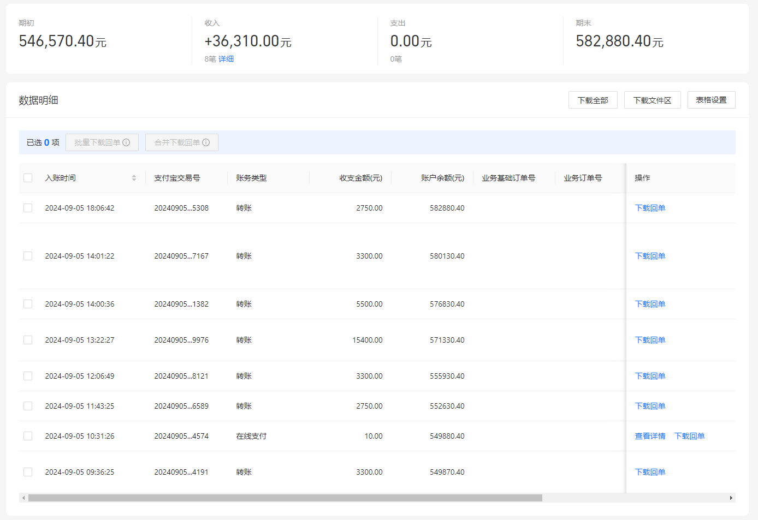This screenshot has width=758, height=520.
Task: Click the 合并下载回单 button
Action: coord(182,142)
